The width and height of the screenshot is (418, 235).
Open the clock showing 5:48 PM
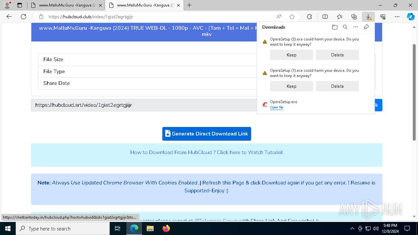point(390,228)
